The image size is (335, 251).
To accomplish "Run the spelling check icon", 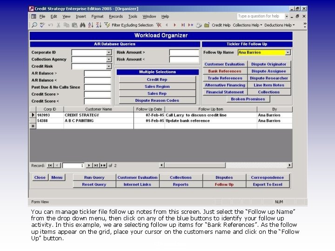I will (x=42, y=25).
